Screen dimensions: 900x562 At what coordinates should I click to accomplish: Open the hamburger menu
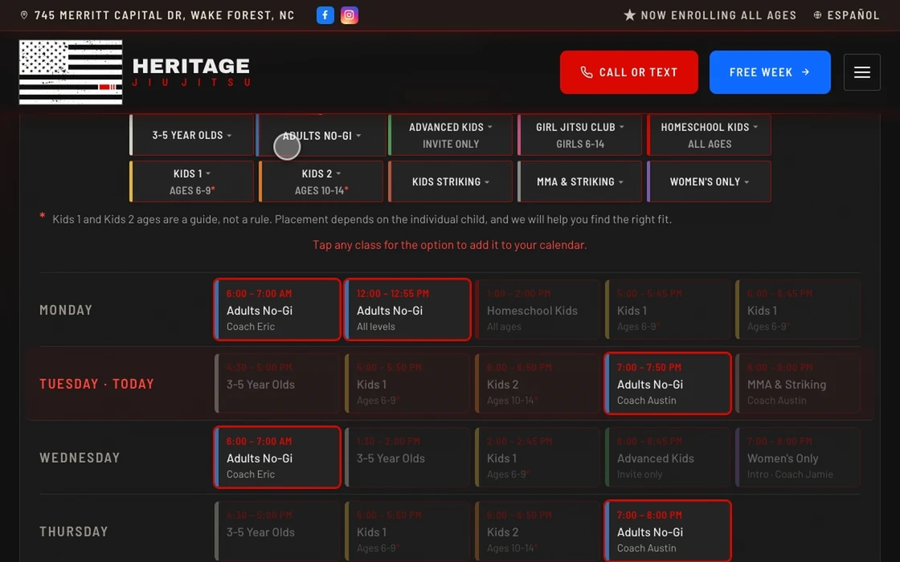861,72
